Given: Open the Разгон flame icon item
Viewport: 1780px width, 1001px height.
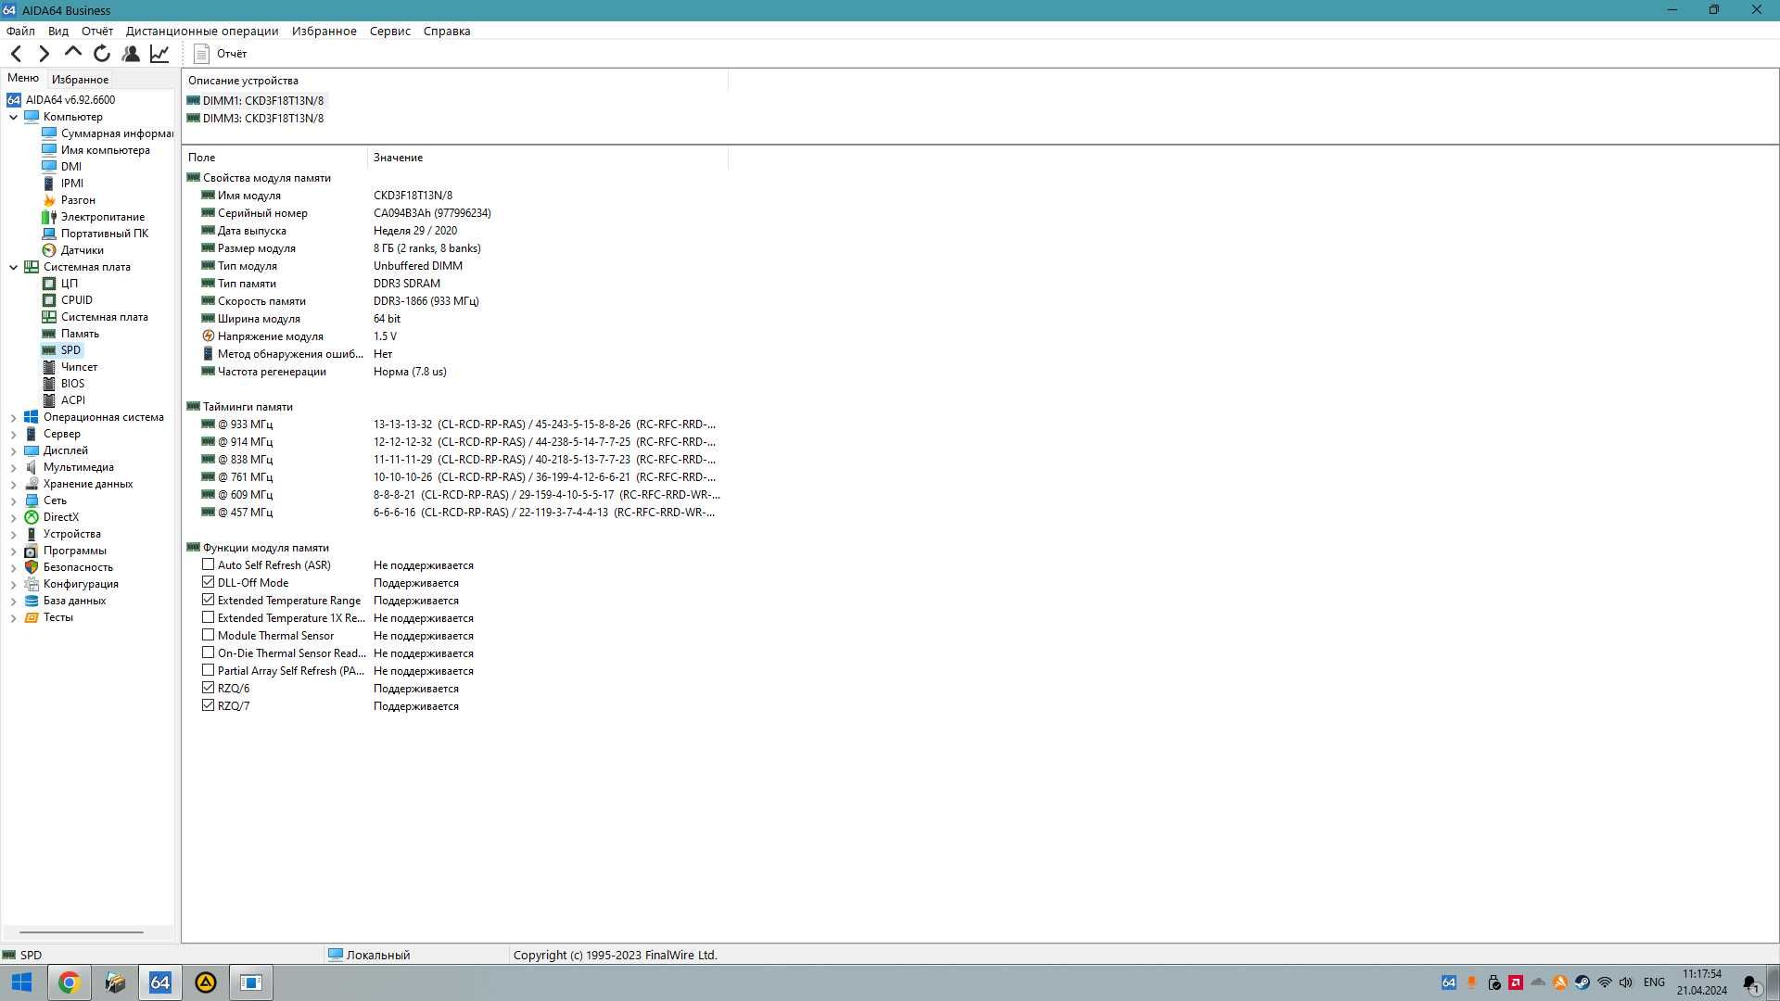Looking at the screenshot, I should 49,200.
